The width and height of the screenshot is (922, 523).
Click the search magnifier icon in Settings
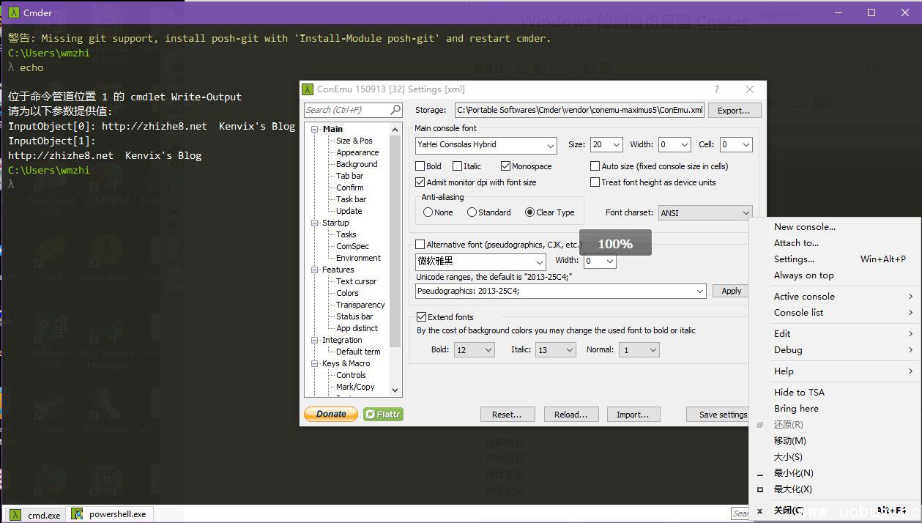tap(395, 110)
